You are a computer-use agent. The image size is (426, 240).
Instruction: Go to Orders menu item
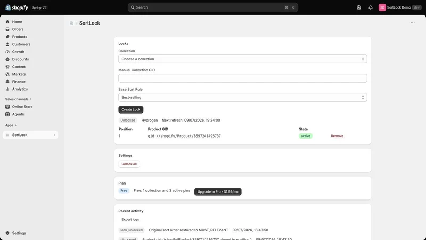pos(18,29)
